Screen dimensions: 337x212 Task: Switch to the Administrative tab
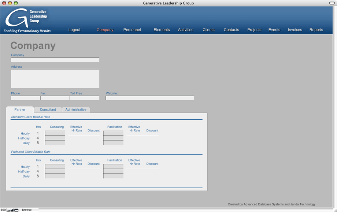[x=76, y=109]
